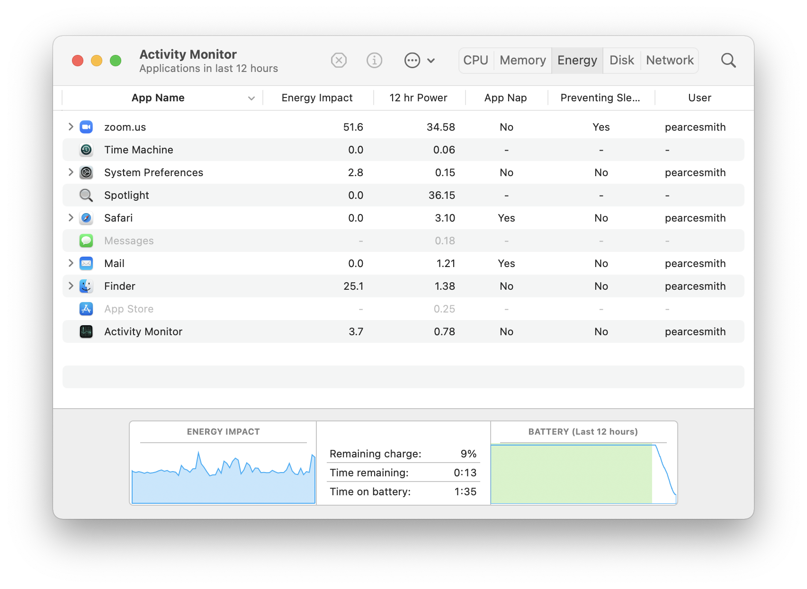Viewport: 807px width, 589px height.
Task: Open the Network tab
Action: pos(670,60)
